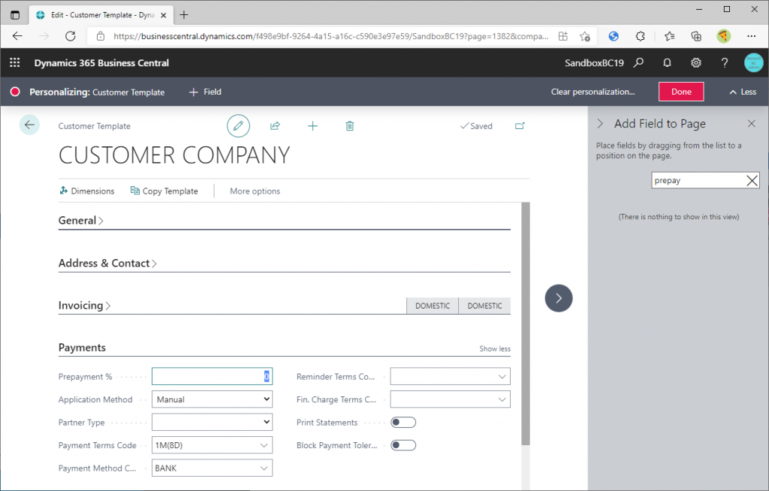Add this page to favorites
This screenshot has width=769, height=491.
[x=584, y=36]
